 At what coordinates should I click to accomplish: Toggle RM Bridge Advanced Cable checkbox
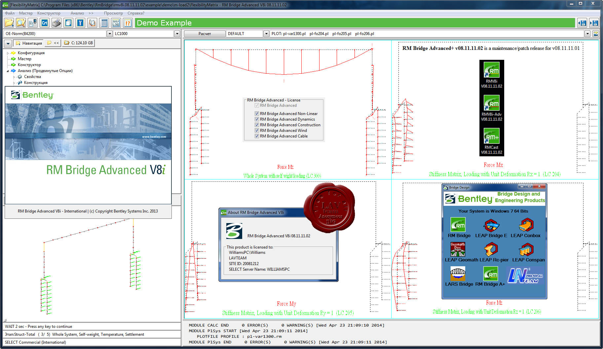pyautogui.click(x=257, y=136)
